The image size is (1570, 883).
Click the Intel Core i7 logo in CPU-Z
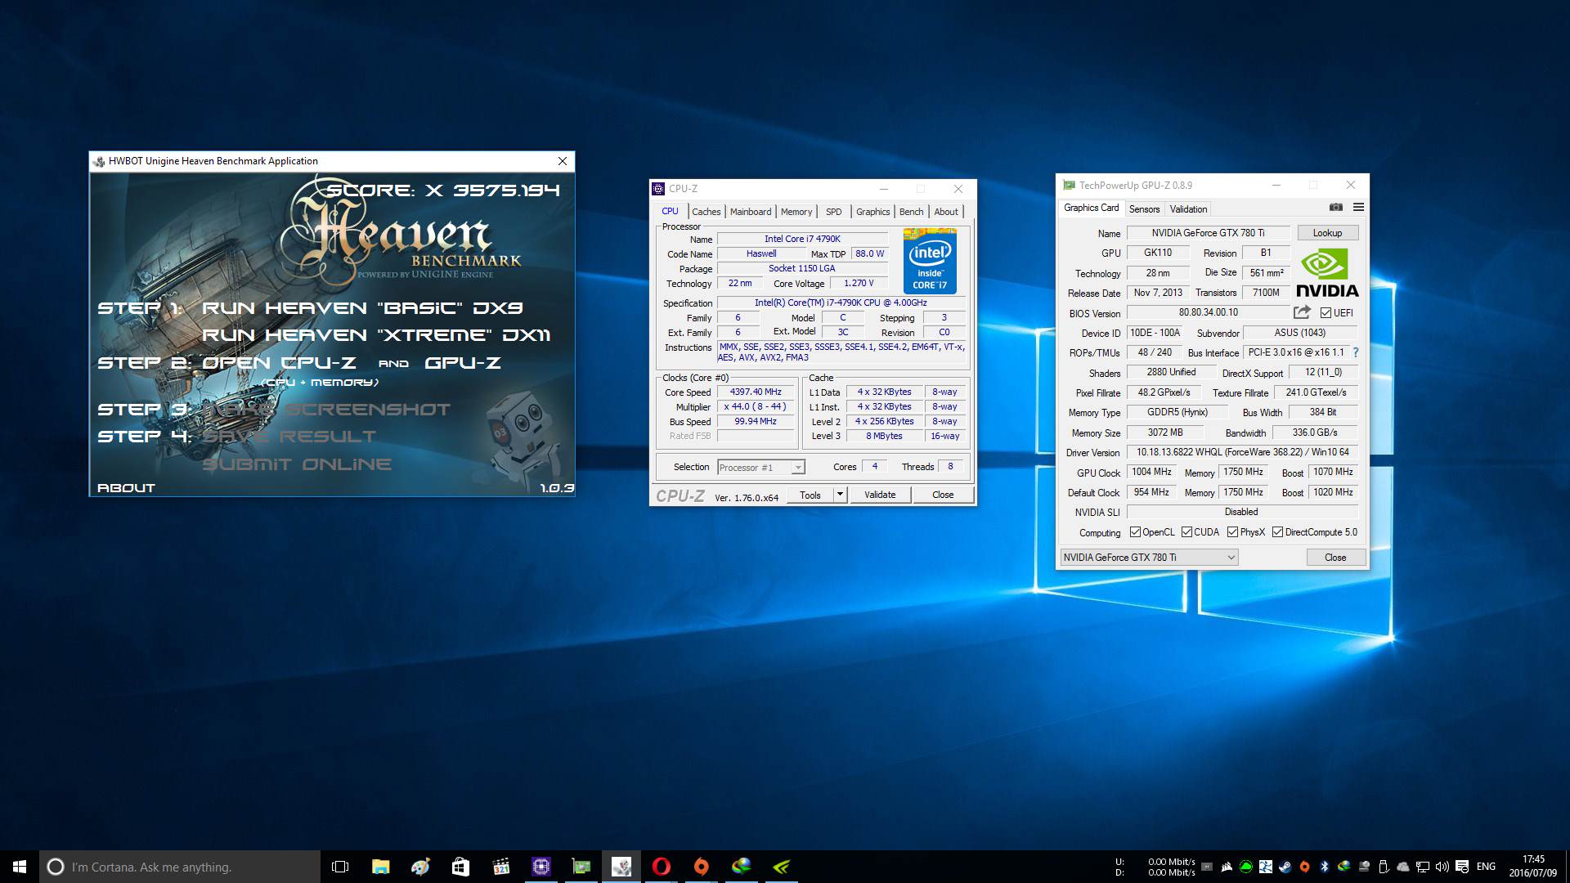(930, 262)
